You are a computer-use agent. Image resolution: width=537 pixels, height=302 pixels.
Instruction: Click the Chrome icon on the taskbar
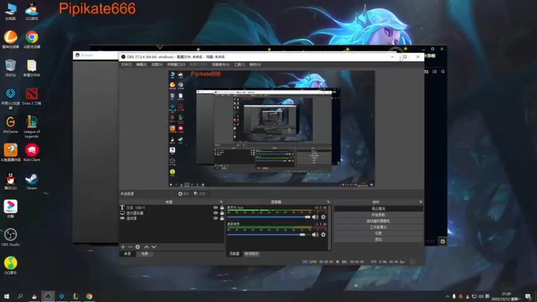tap(89, 296)
